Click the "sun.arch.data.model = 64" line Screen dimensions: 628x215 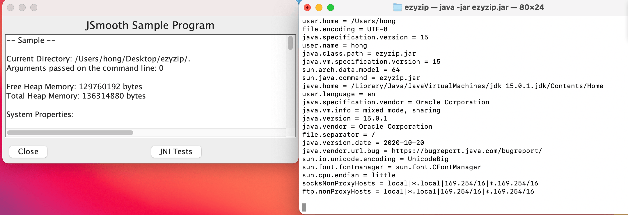(351, 70)
